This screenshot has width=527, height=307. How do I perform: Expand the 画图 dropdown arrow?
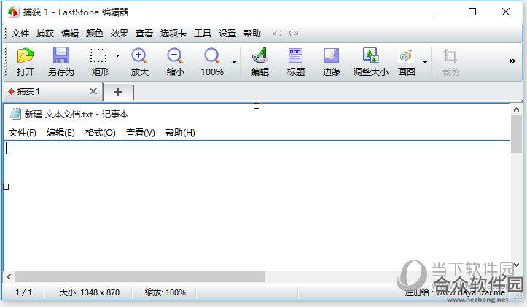(425, 62)
